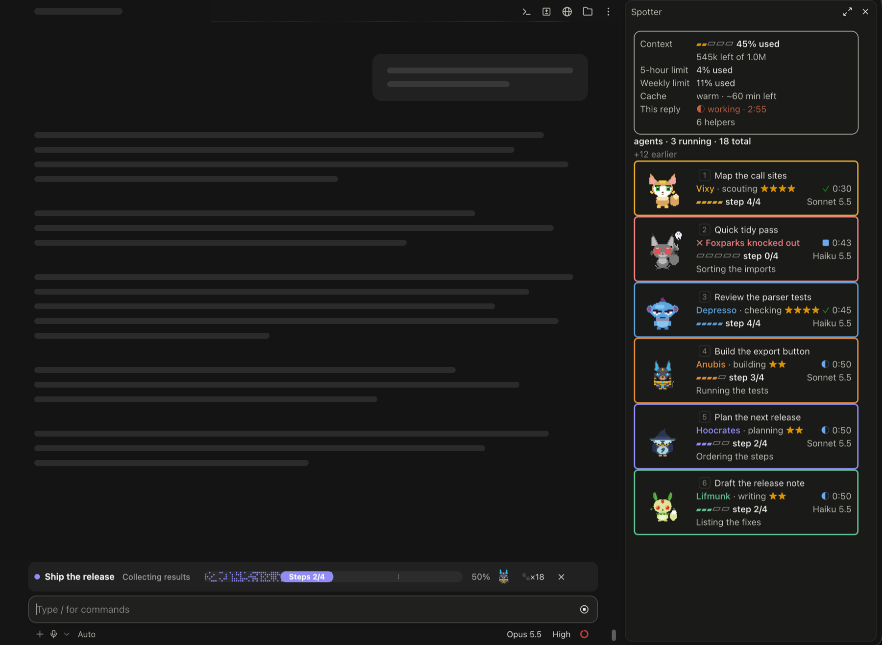
Task: Open the folder icon in top toolbar
Action: tap(588, 12)
